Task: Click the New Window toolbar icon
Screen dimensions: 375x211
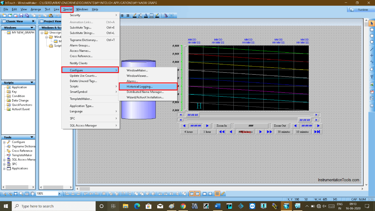Action: (x=4, y=16)
